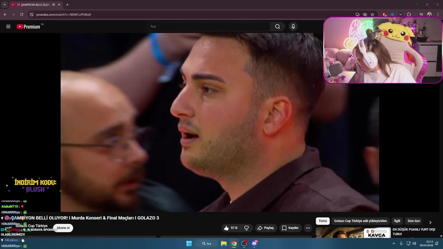Screen dimensions: 443x249
Task: Like the video with 57 B thumbs-up
Action: (x=231, y=228)
